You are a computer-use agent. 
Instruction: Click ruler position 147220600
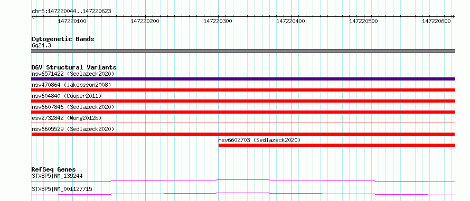tap(437, 22)
